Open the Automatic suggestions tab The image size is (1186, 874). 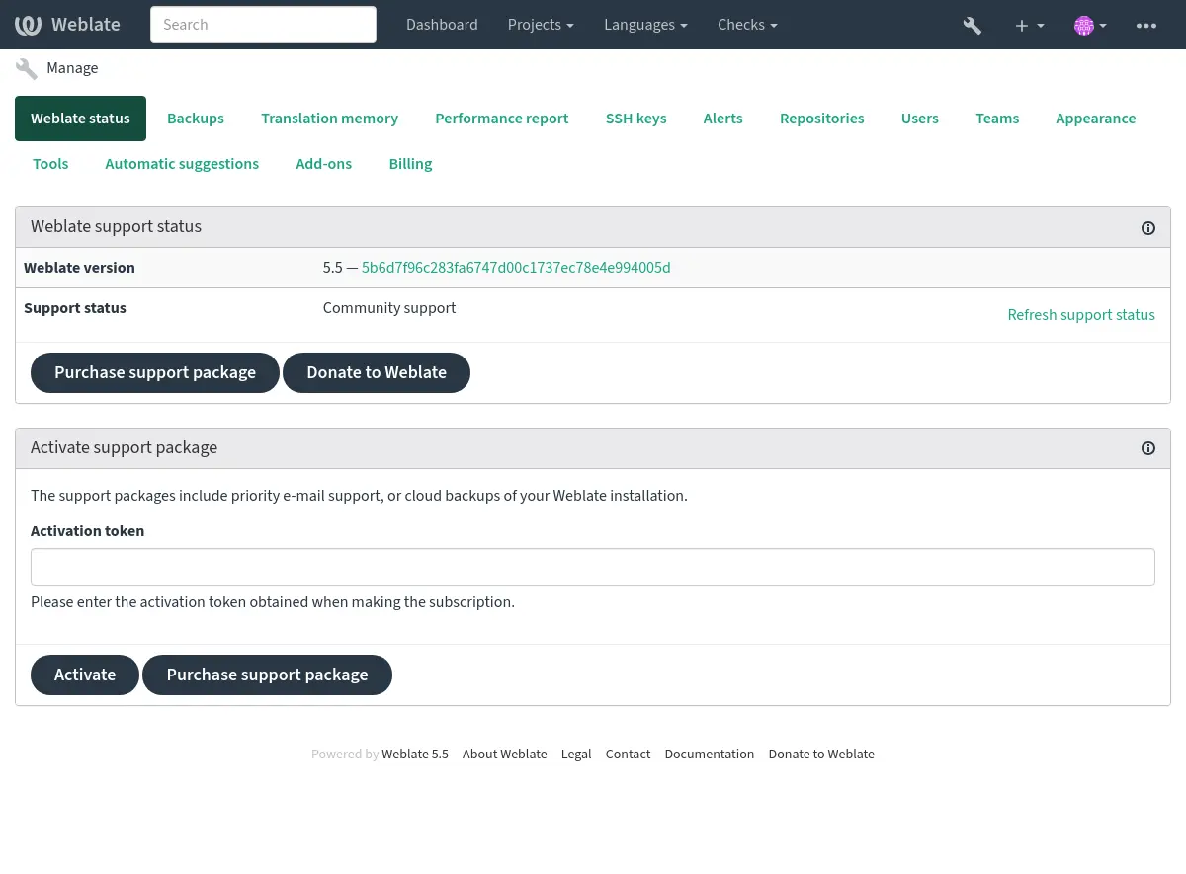click(182, 164)
